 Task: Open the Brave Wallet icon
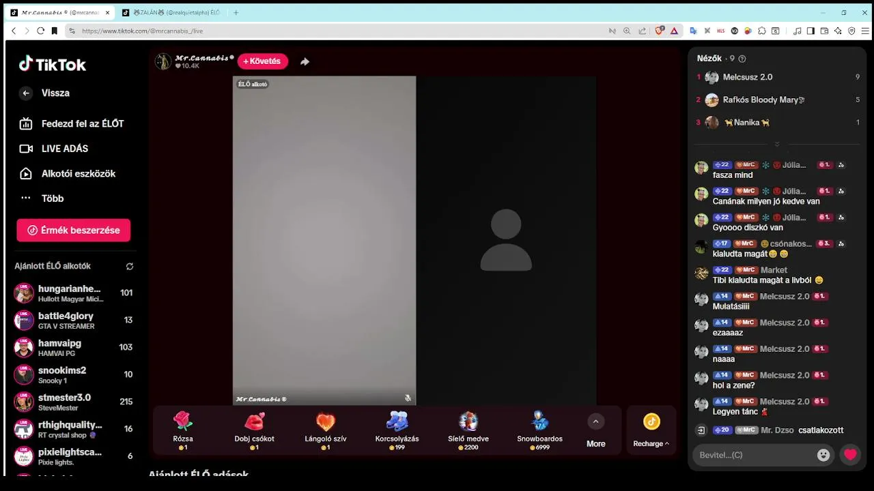click(x=824, y=31)
